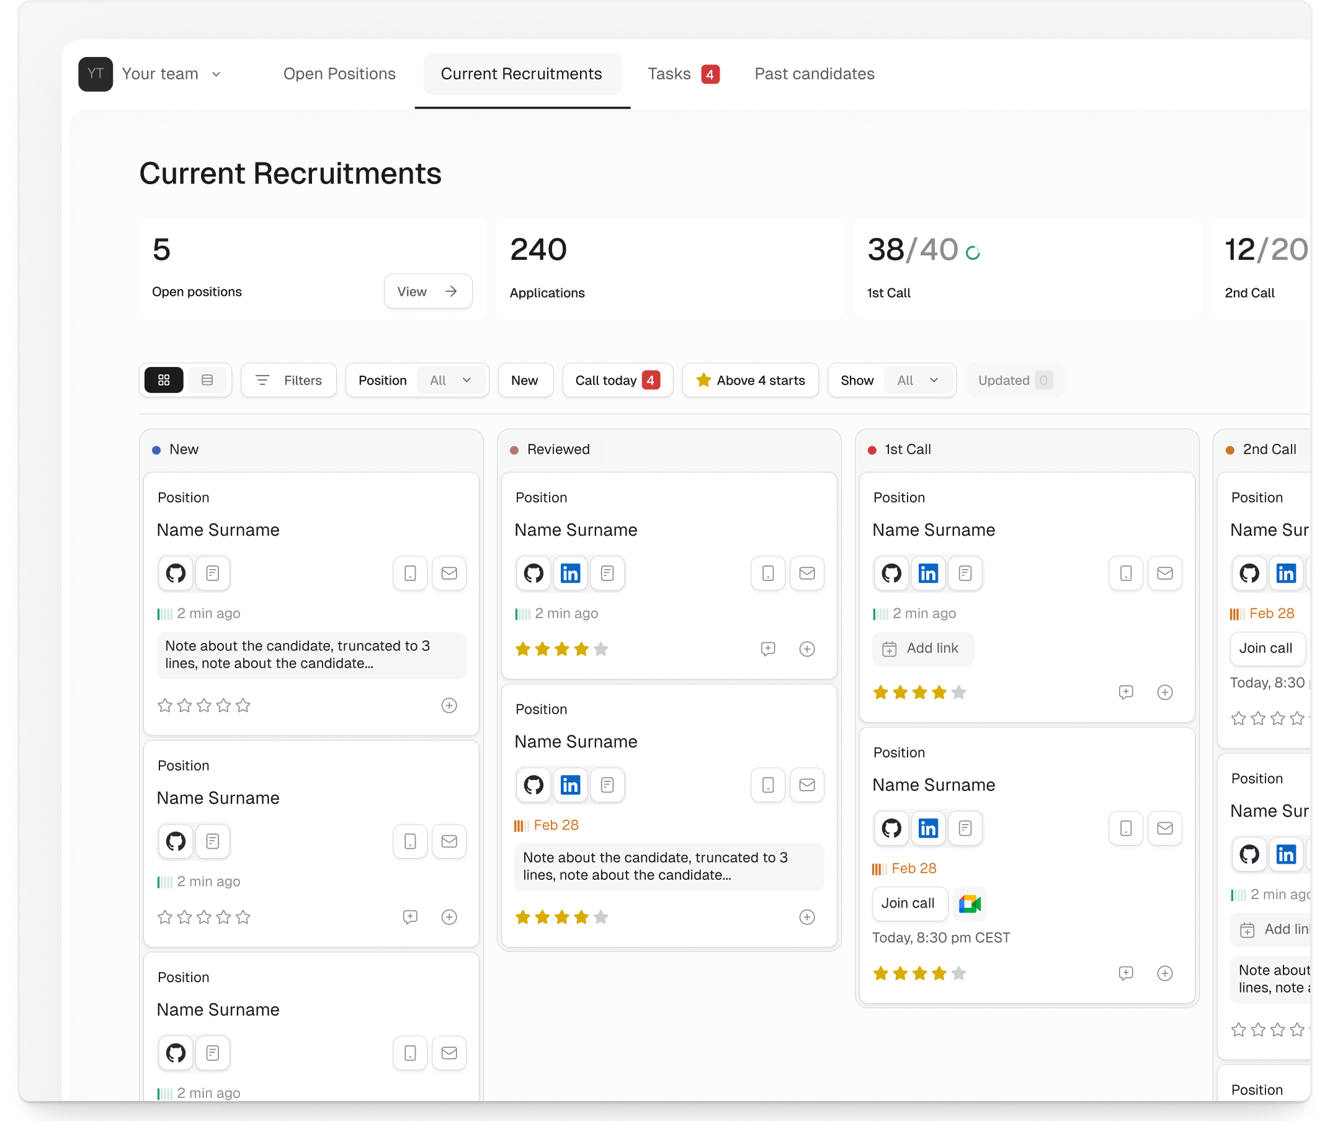Click the Reviewed column header
This screenshot has width=1330, height=1121.
(x=669, y=450)
